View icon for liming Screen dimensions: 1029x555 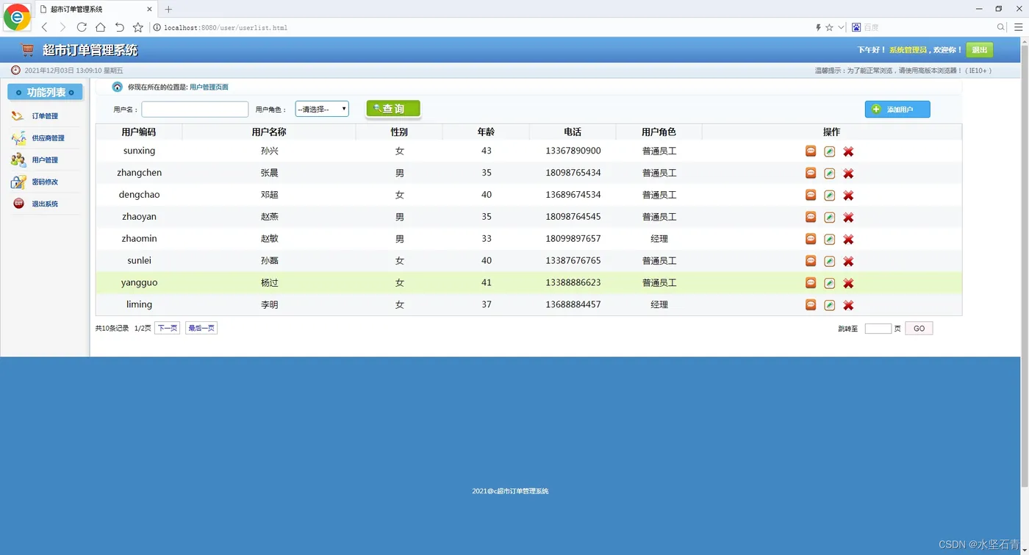811,305
